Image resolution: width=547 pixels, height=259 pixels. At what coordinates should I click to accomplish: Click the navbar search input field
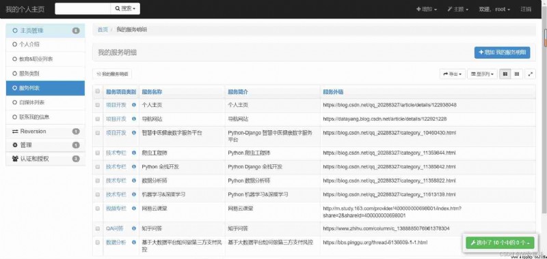[x=83, y=9]
